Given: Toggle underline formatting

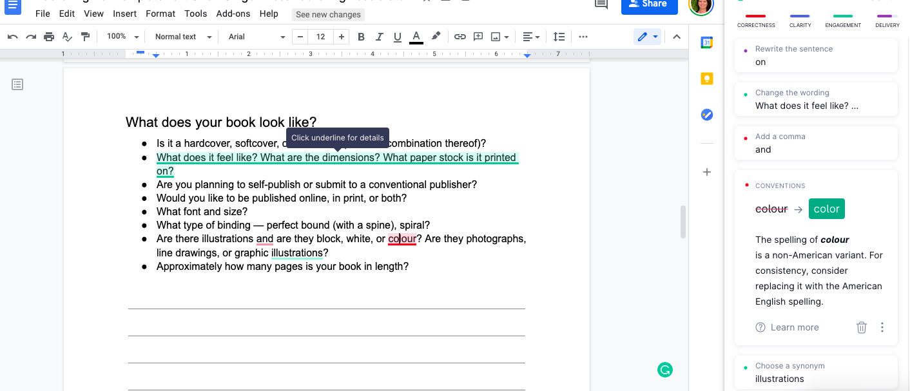Looking at the screenshot, I should click(x=398, y=36).
